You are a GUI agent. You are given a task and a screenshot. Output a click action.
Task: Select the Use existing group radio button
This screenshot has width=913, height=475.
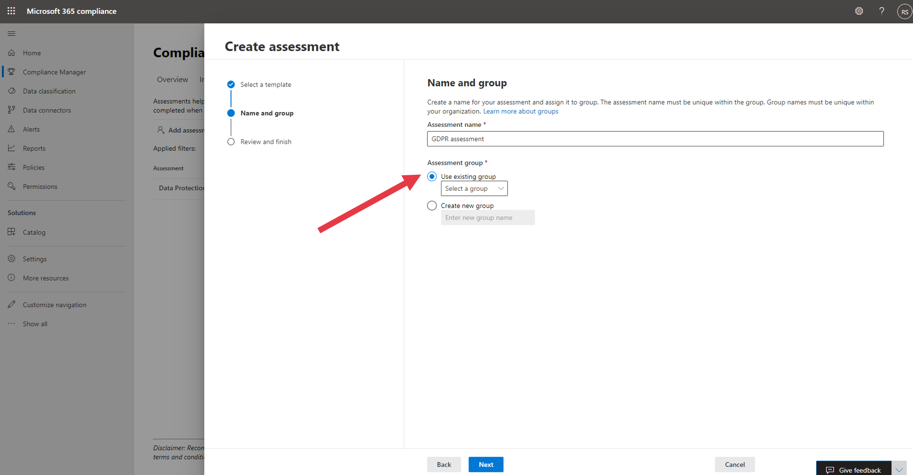click(432, 177)
